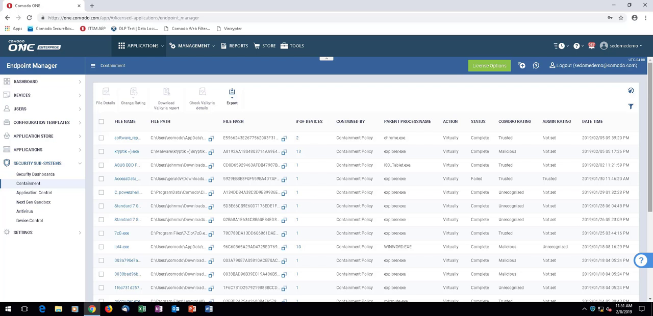Open the sedomedemo user account dropdown
The image size is (653, 316).
coord(621,46)
